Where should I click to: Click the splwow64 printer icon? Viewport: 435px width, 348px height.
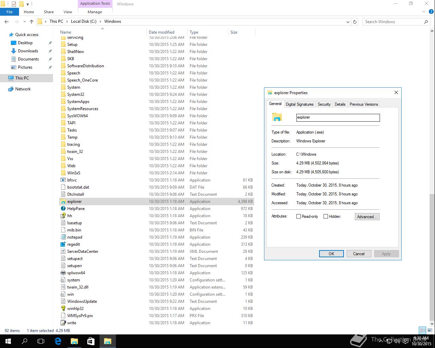click(x=63, y=273)
